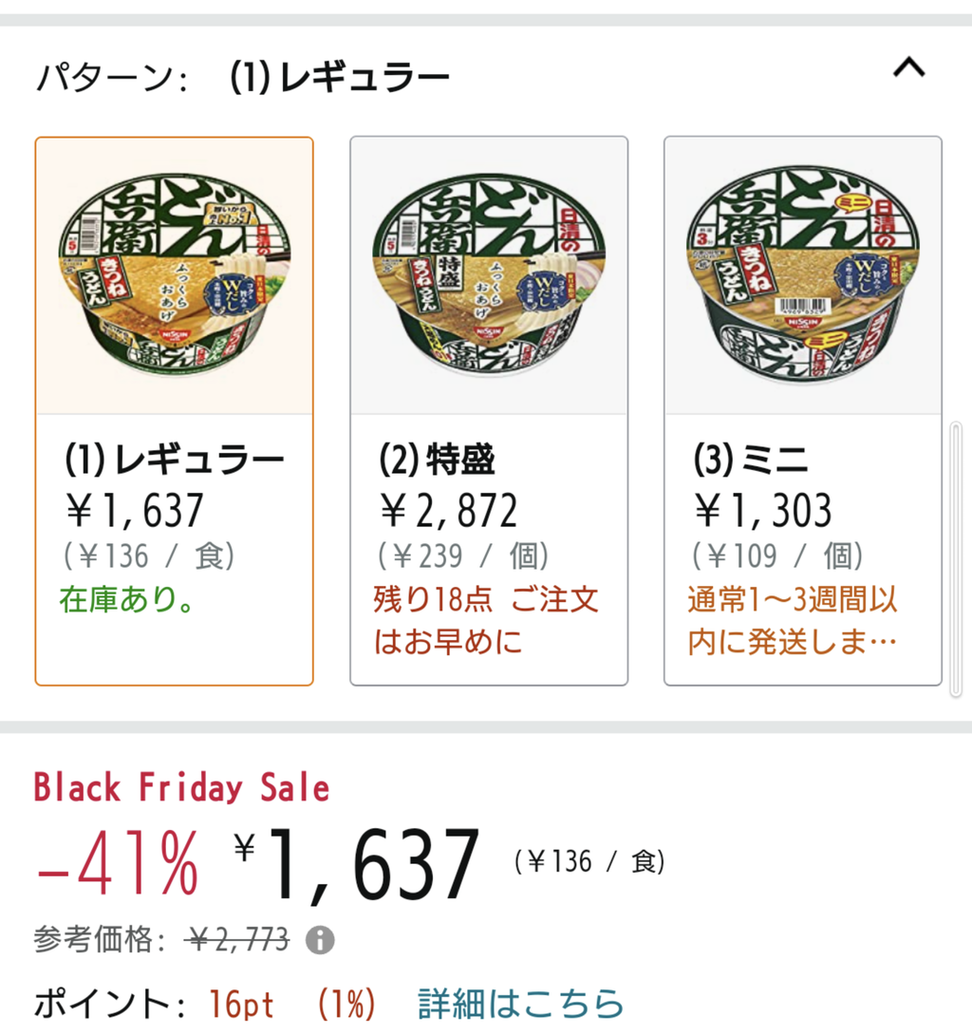Select the (2) 特盛 variant card
972x1035 pixels.
tap(489, 411)
